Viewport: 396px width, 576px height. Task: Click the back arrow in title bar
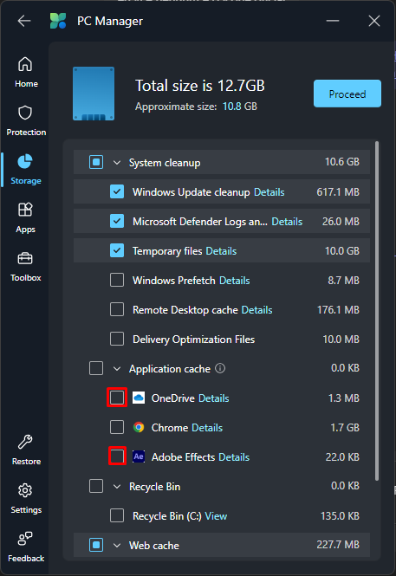coord(24,21)
